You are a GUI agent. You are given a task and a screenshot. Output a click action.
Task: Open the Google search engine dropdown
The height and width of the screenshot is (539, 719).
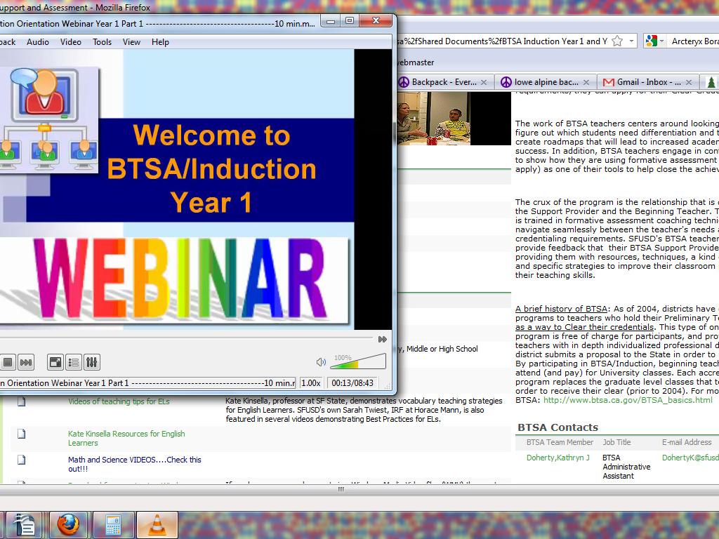654,41
